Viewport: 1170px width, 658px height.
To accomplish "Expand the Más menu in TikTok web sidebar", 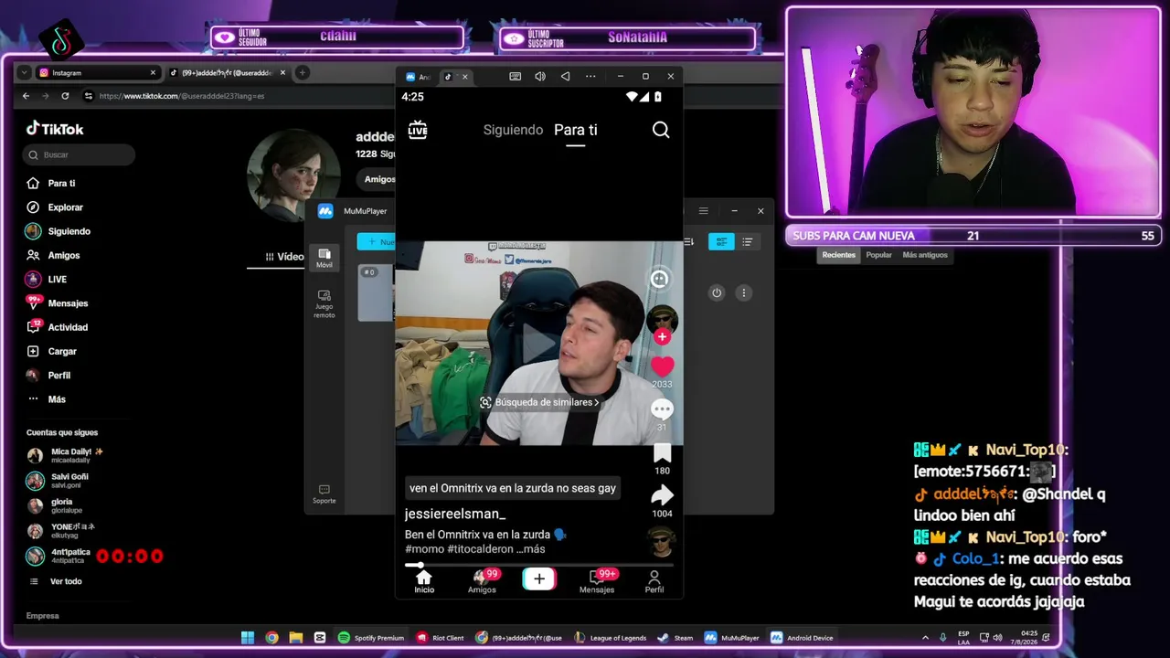I will coord(57,399).
